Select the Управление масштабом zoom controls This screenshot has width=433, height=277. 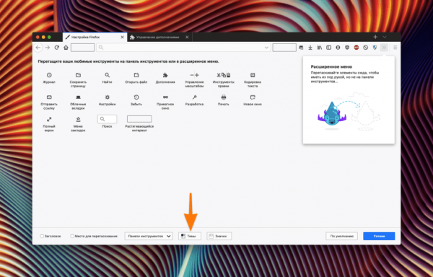194,75
